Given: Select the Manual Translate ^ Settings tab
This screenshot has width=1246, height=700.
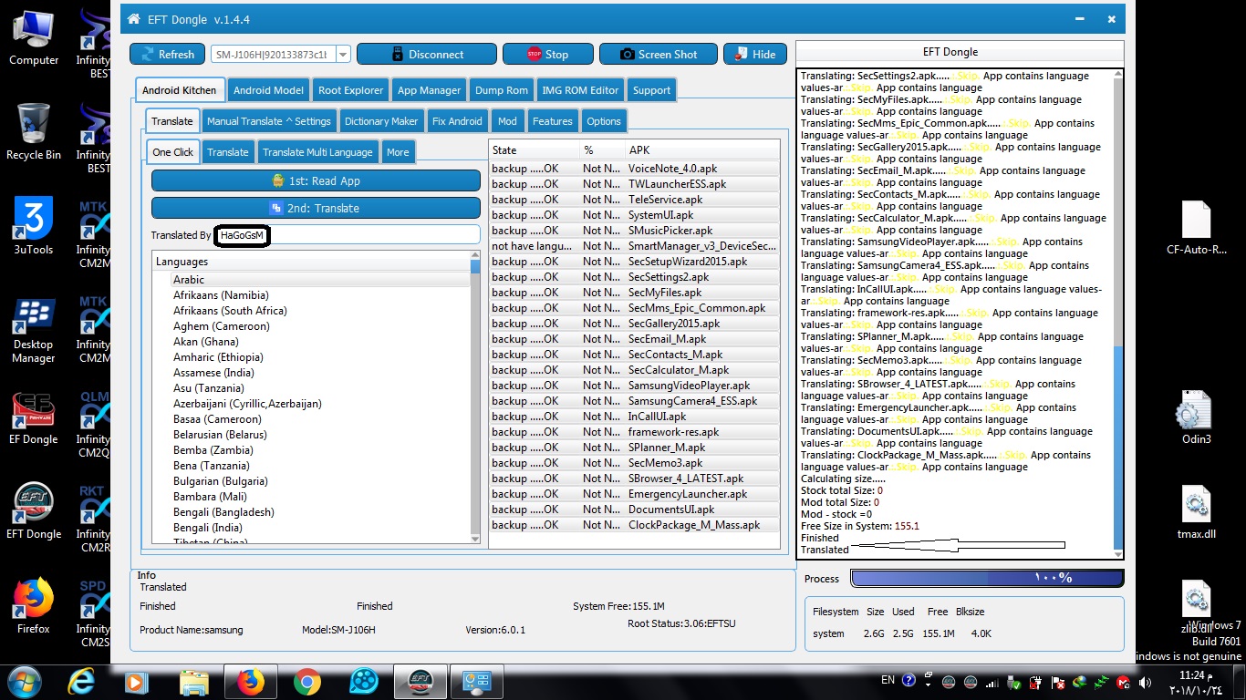Looking at the screenshot, I should [x=269, y=121].
